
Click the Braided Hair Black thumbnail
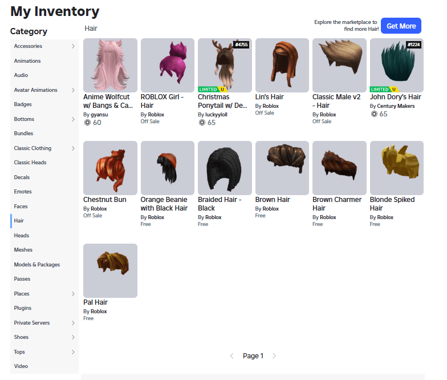[225, 168]
